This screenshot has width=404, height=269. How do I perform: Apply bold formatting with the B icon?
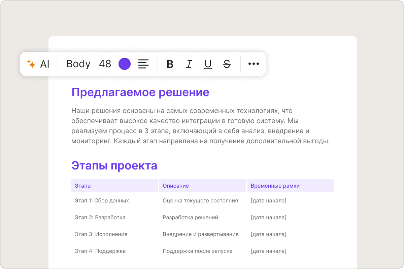[x=170, y=64]
